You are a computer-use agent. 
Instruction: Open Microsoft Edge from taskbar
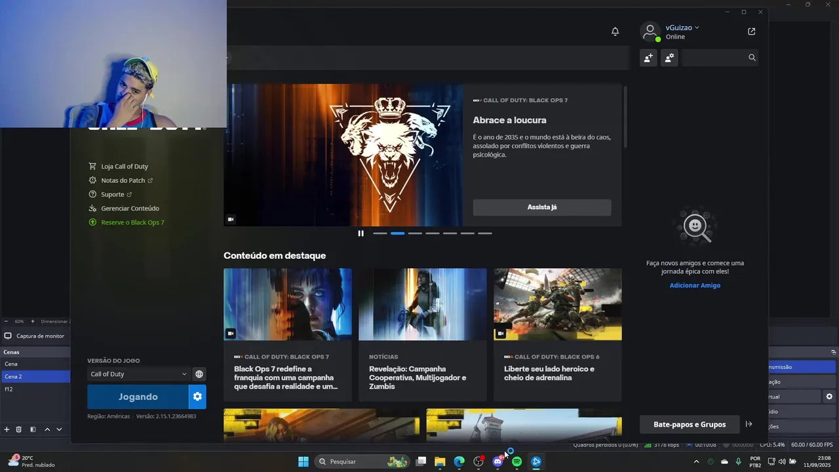click(459, 462)
